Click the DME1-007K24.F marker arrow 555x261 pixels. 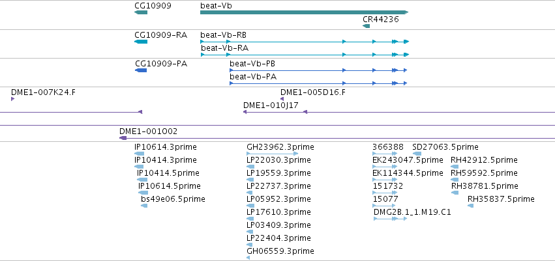coord(13,99)
